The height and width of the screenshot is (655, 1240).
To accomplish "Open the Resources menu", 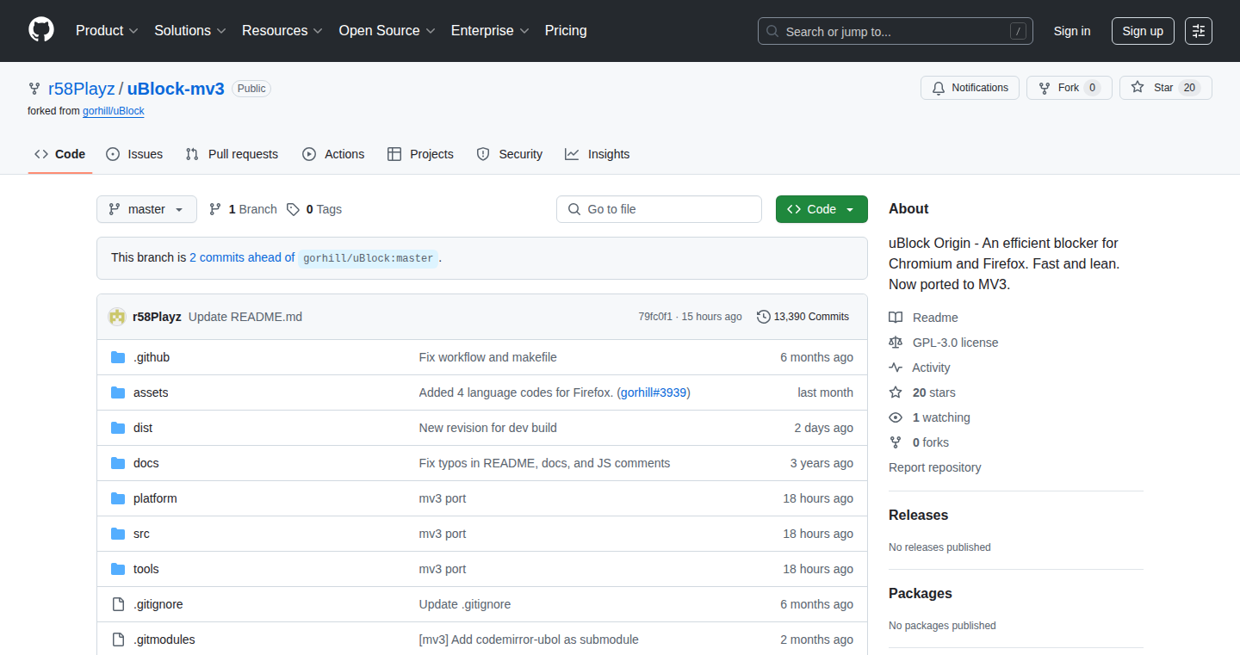I will click(282, 31).
